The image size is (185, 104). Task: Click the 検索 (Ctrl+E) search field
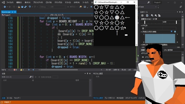[16, 77]
